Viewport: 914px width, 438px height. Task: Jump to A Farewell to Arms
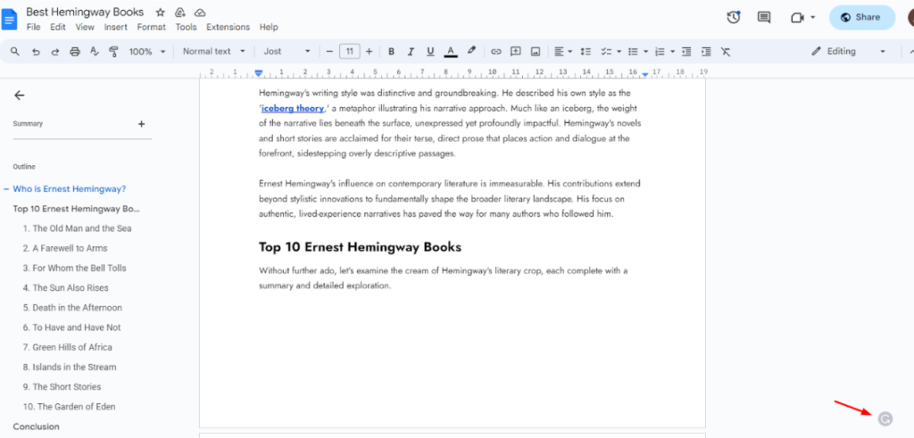click(x=65, y=248)
